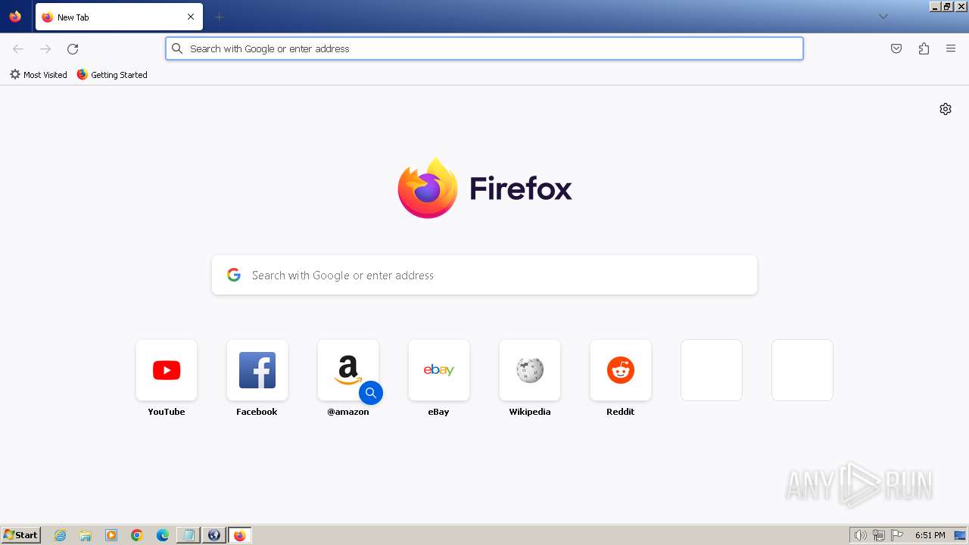Select the Firefox taskbar button

pyautogui.click(x=240, y=535)
